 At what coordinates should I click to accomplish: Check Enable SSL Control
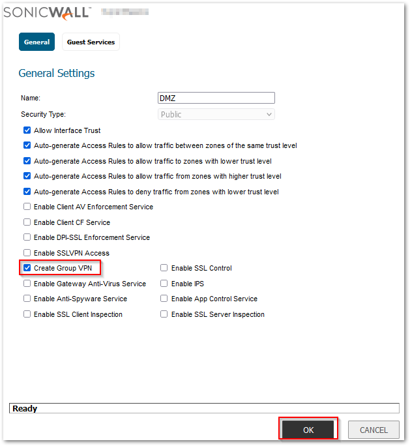[x=164, y=268]
